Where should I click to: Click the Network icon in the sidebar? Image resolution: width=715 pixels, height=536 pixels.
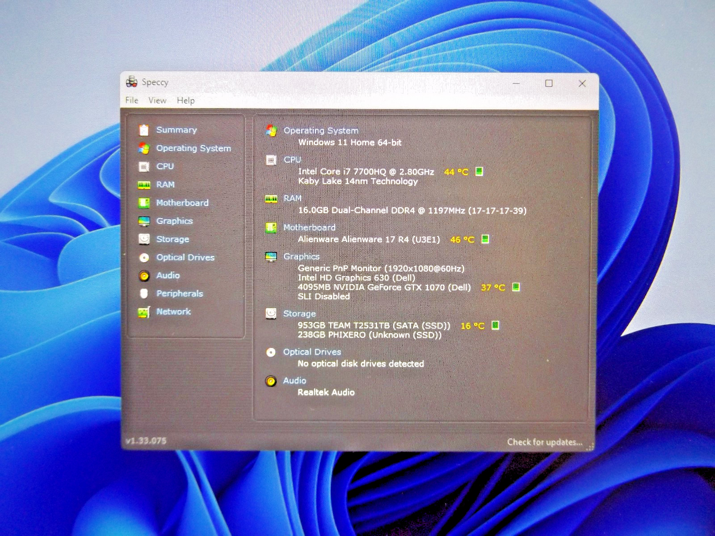pyautogui.click(x=144, y=312)
